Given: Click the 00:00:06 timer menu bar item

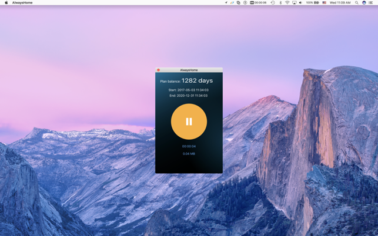Looking at the screenshot, I should pos(258,3).
